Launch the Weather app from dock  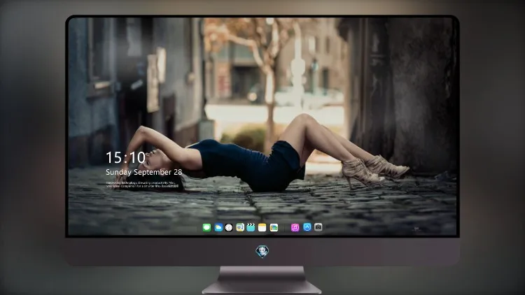[218, 227]
